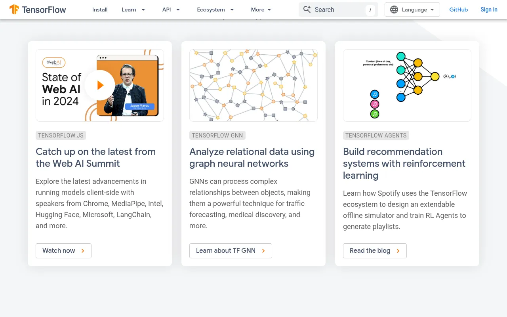This screenshot has height=317, width=507.
Task: Click the arrow in Read the blog
Action: coord(398,251)
